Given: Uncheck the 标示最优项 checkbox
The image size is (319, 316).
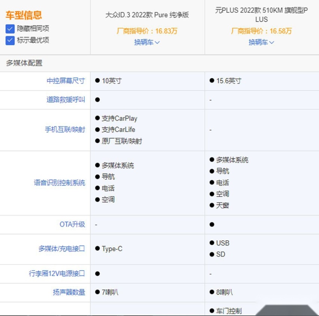Looking at the screenshot, I should point(10,40).
